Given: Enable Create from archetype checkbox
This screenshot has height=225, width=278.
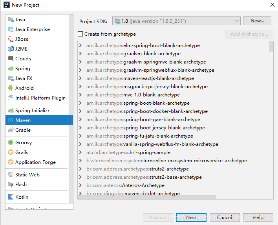Looking at the screenshot, I should tap(80, 34).
